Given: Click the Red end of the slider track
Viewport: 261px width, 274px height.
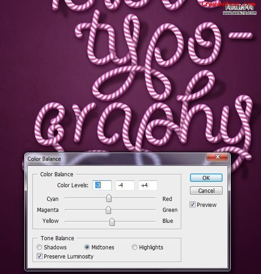Looking at the screenshot, I should [167, 199].
